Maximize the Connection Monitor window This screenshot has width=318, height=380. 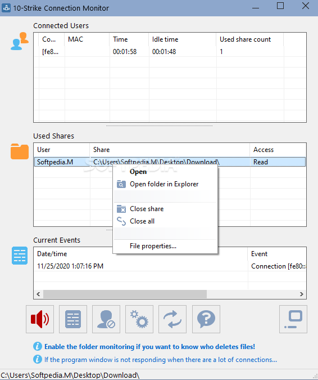tap(280, 6)
